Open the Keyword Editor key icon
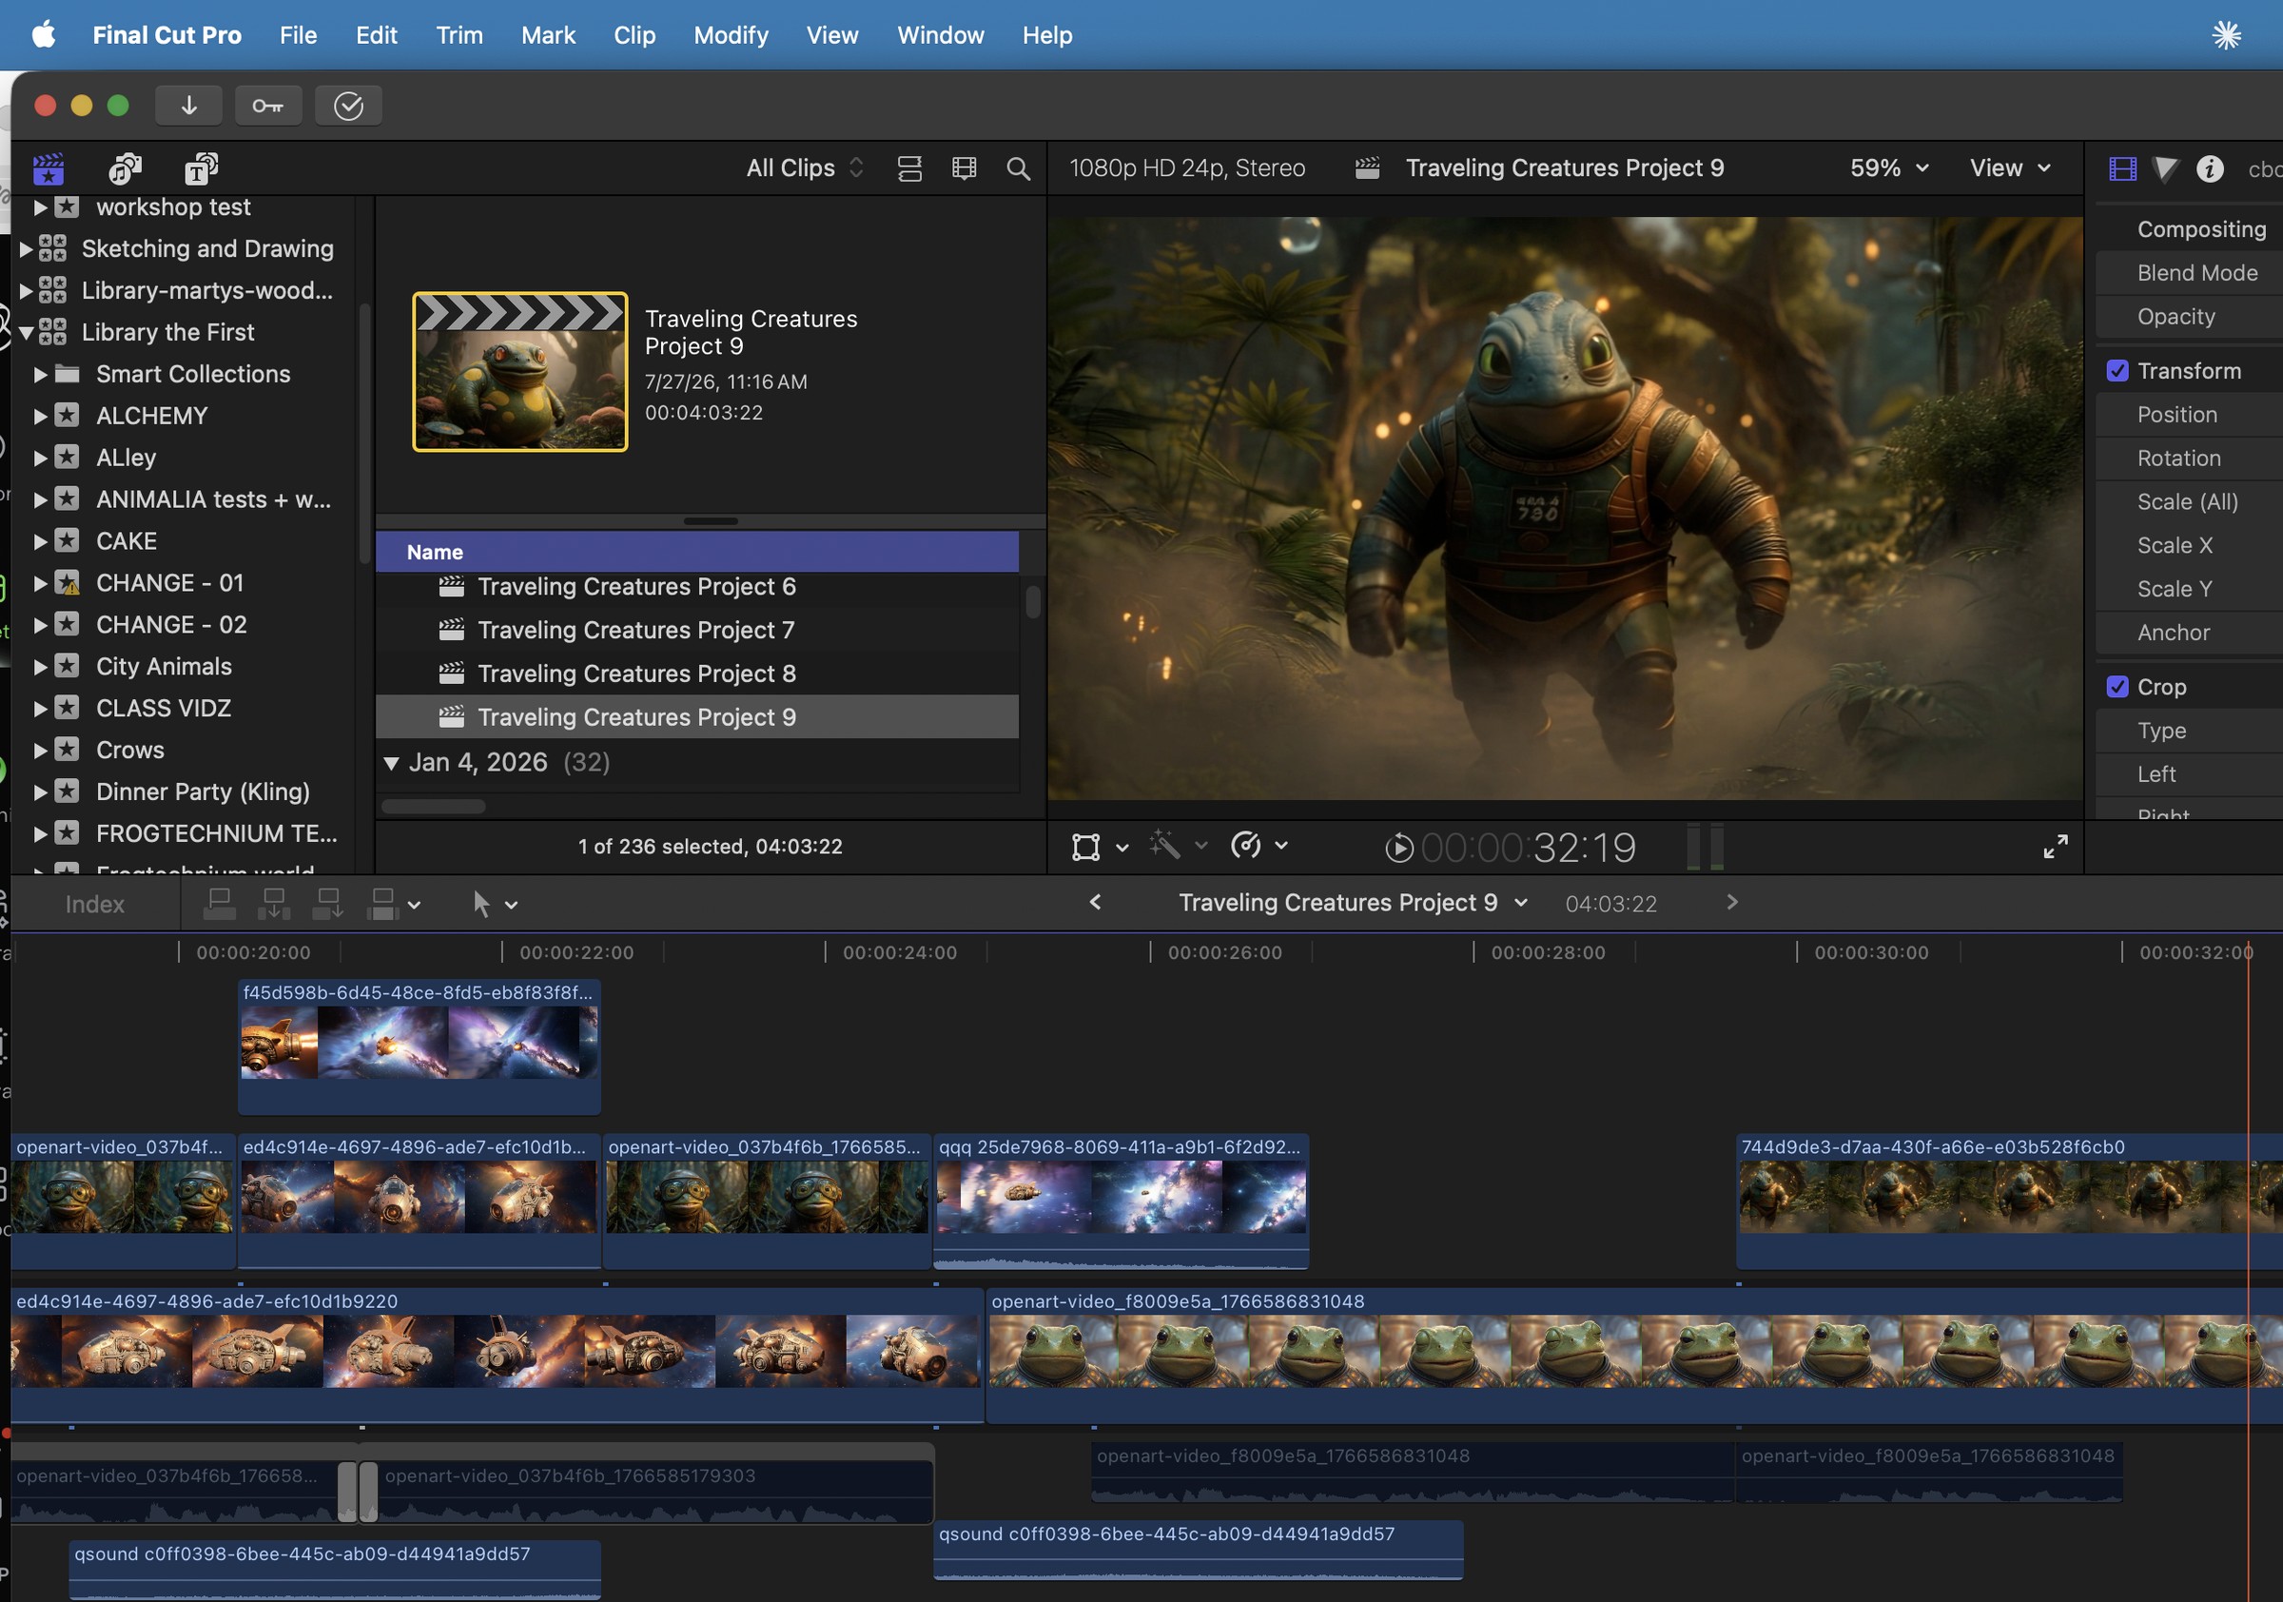The image size is (2283, 1602). (267, 106)
